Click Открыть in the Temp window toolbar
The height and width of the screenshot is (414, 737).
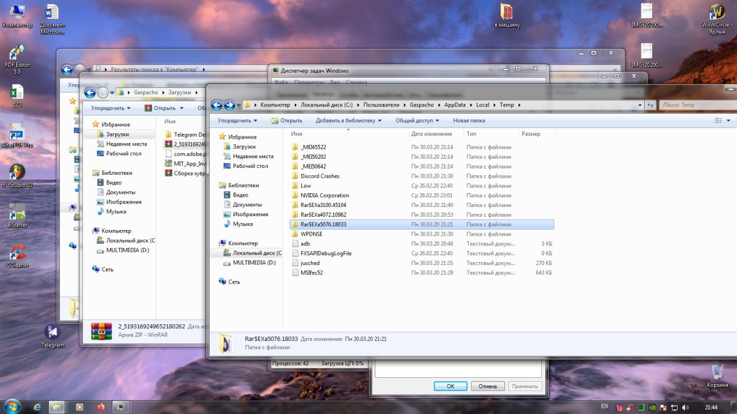click(287, 121)
